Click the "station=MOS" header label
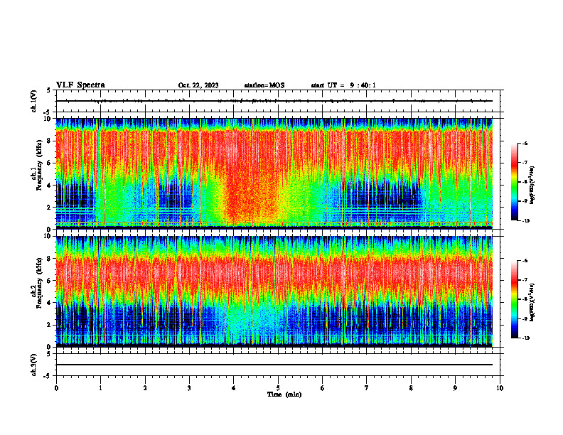The height and width of the screenshot is (435, 563). [x=264, y=85]
